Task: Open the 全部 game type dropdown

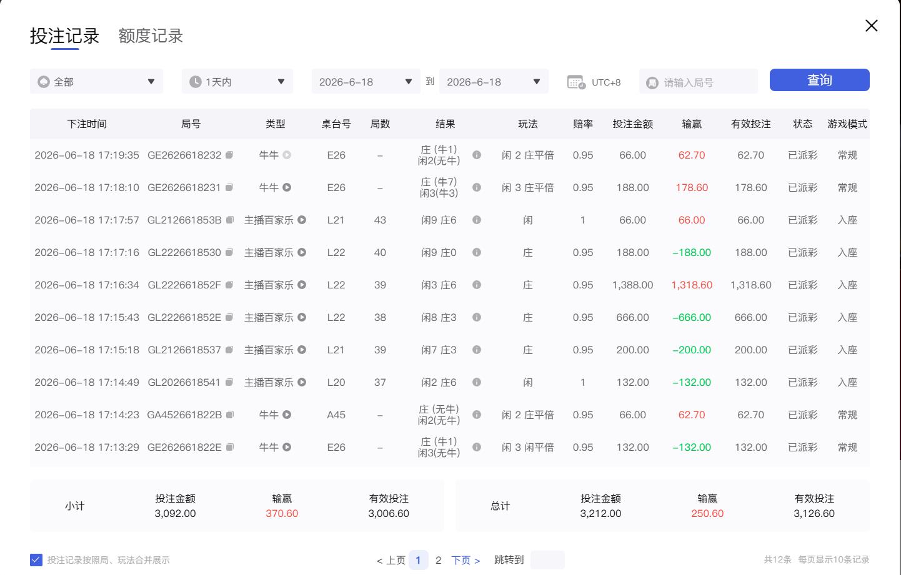Action: (x=96, y=82)
